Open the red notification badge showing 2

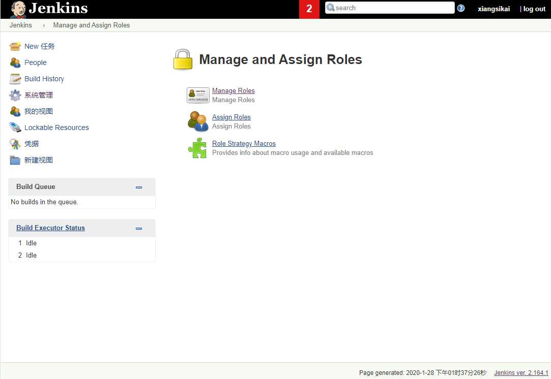(x=309, y=9)
